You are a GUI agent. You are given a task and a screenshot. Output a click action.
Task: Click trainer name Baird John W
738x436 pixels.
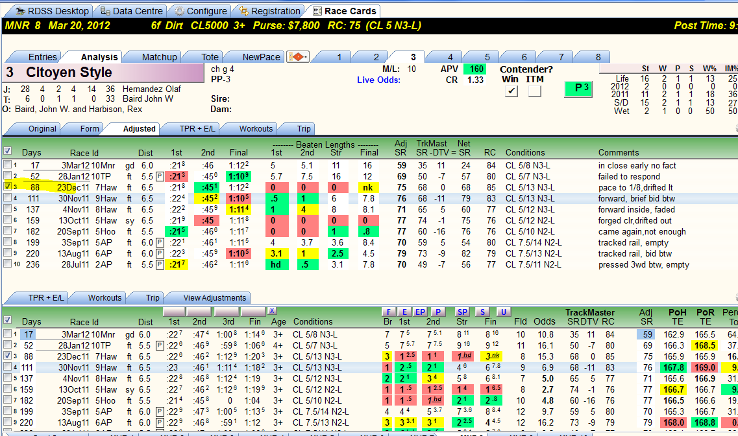click(148, 98)
